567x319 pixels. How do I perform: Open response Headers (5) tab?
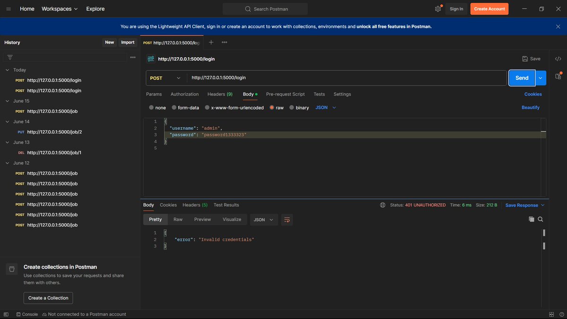pyautogui.click(x=195, y=205)
